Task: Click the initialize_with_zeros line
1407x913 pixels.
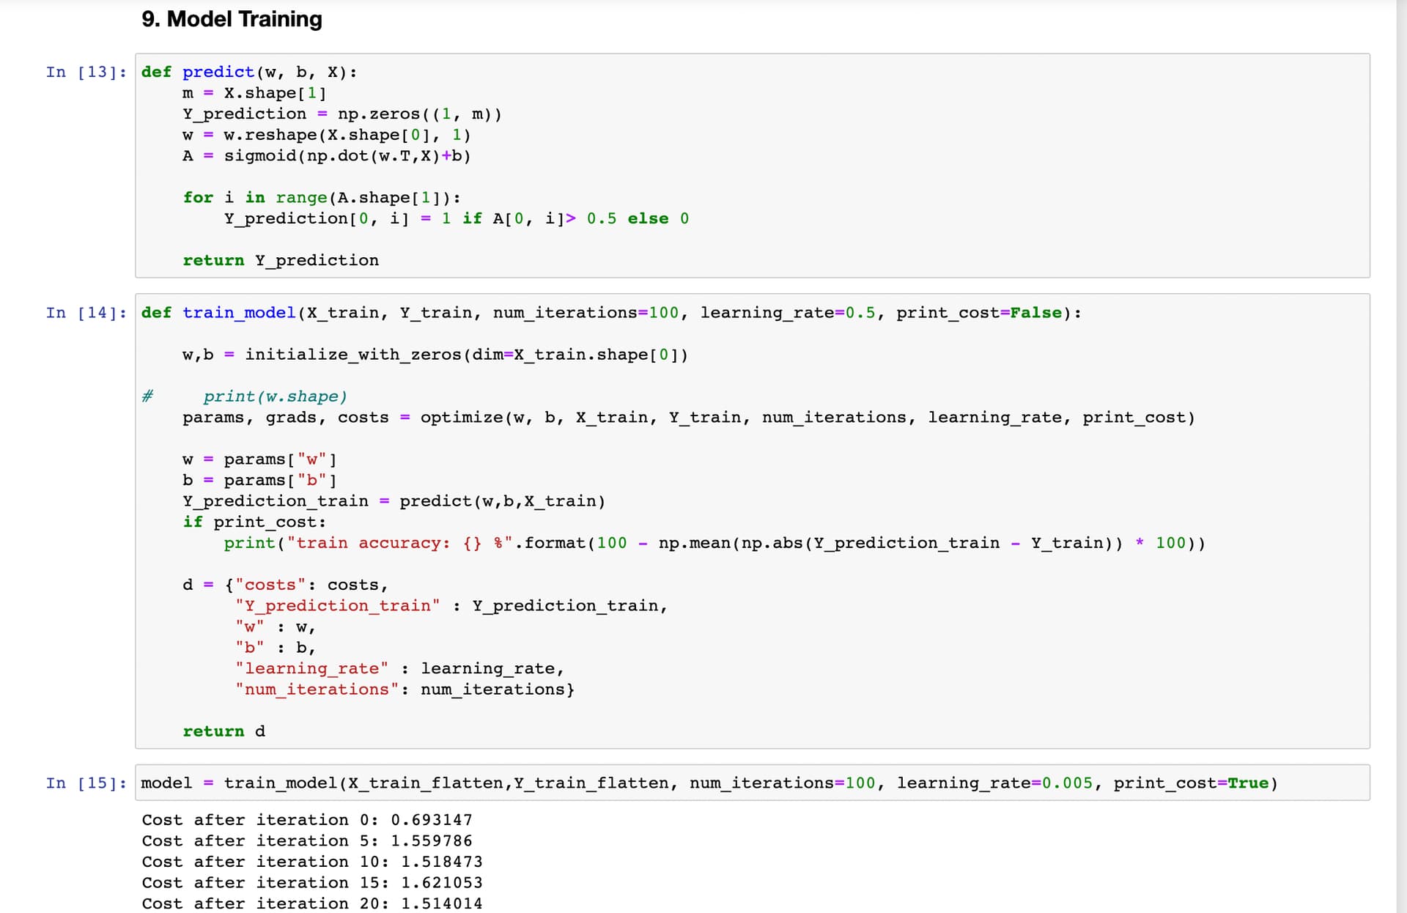Action: click(x=435, y=355)
